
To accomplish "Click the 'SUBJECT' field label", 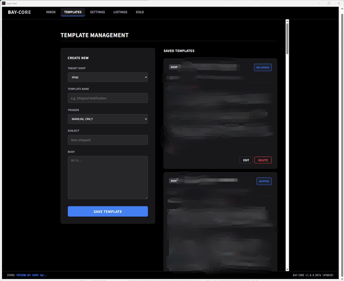I will [x=74, y=131].
